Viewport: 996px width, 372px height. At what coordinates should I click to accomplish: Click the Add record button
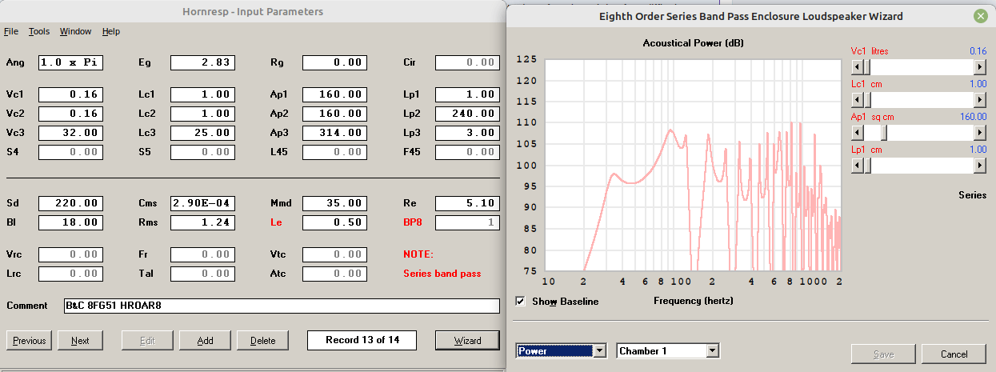(205, 340)
